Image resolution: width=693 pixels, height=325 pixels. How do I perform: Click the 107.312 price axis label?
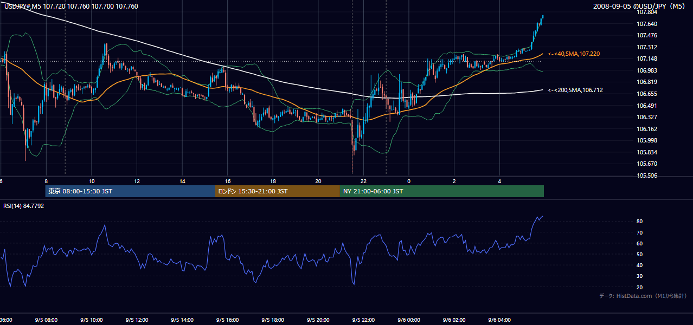[x=647, y=47]
